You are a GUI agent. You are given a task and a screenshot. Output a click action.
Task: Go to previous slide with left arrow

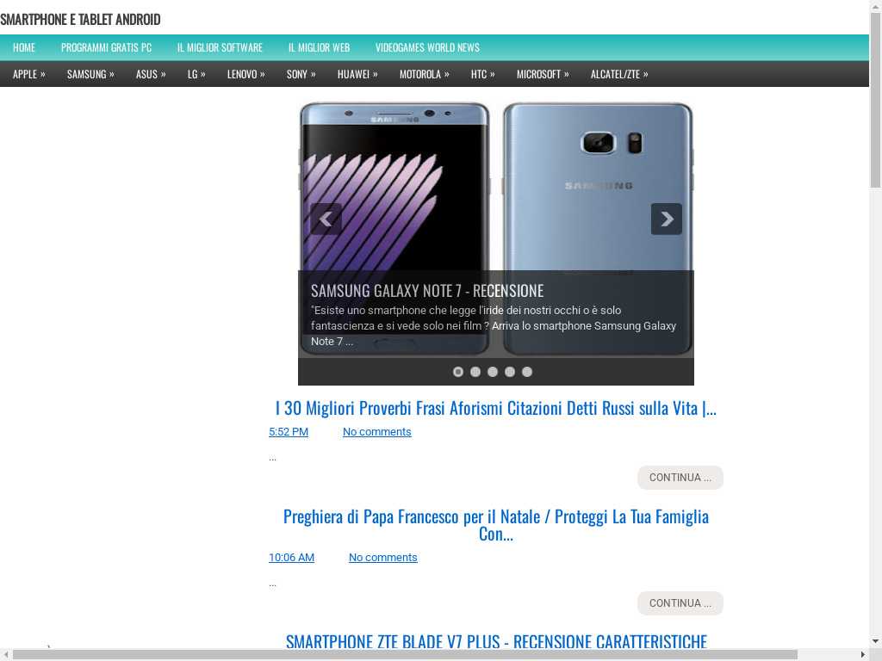tap(326, 219)
